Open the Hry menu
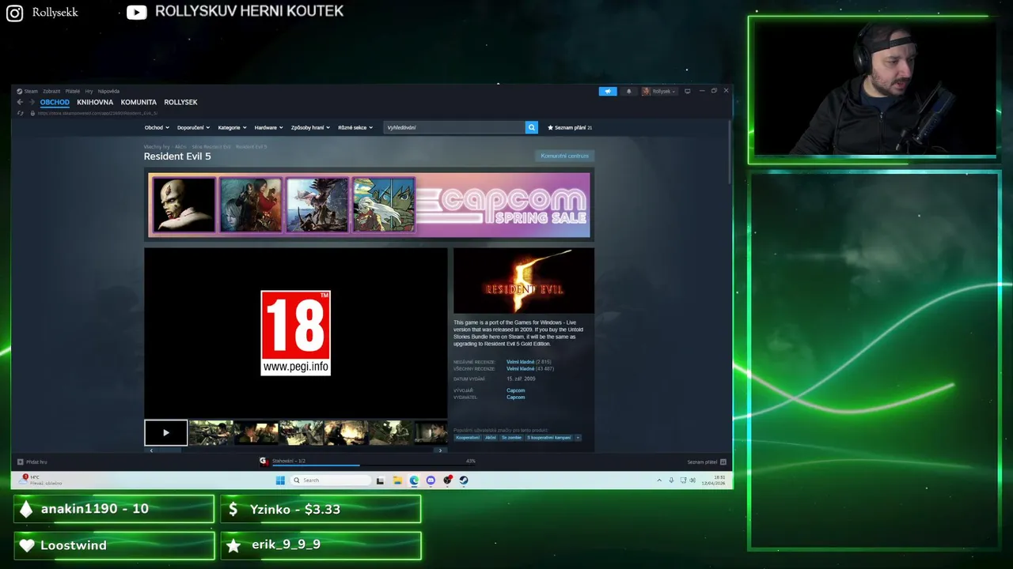This screenshot has height=569, width=1013. click(x=89, y=91)
